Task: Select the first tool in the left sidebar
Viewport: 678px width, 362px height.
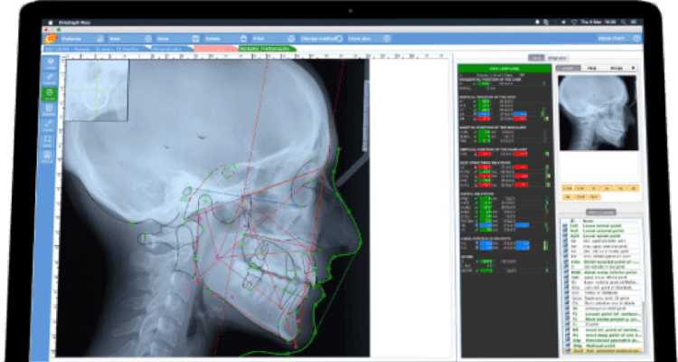Action: [x=50, y=63]
